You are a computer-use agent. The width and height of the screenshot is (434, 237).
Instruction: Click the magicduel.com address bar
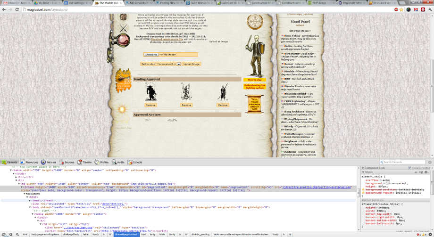point(208,9)
